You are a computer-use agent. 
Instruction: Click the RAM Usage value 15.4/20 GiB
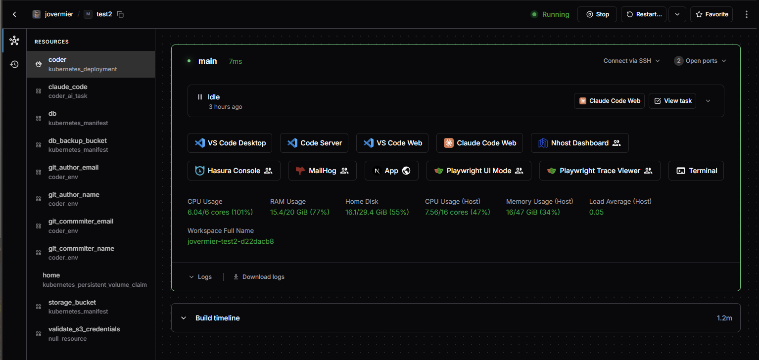click(300, 212)
